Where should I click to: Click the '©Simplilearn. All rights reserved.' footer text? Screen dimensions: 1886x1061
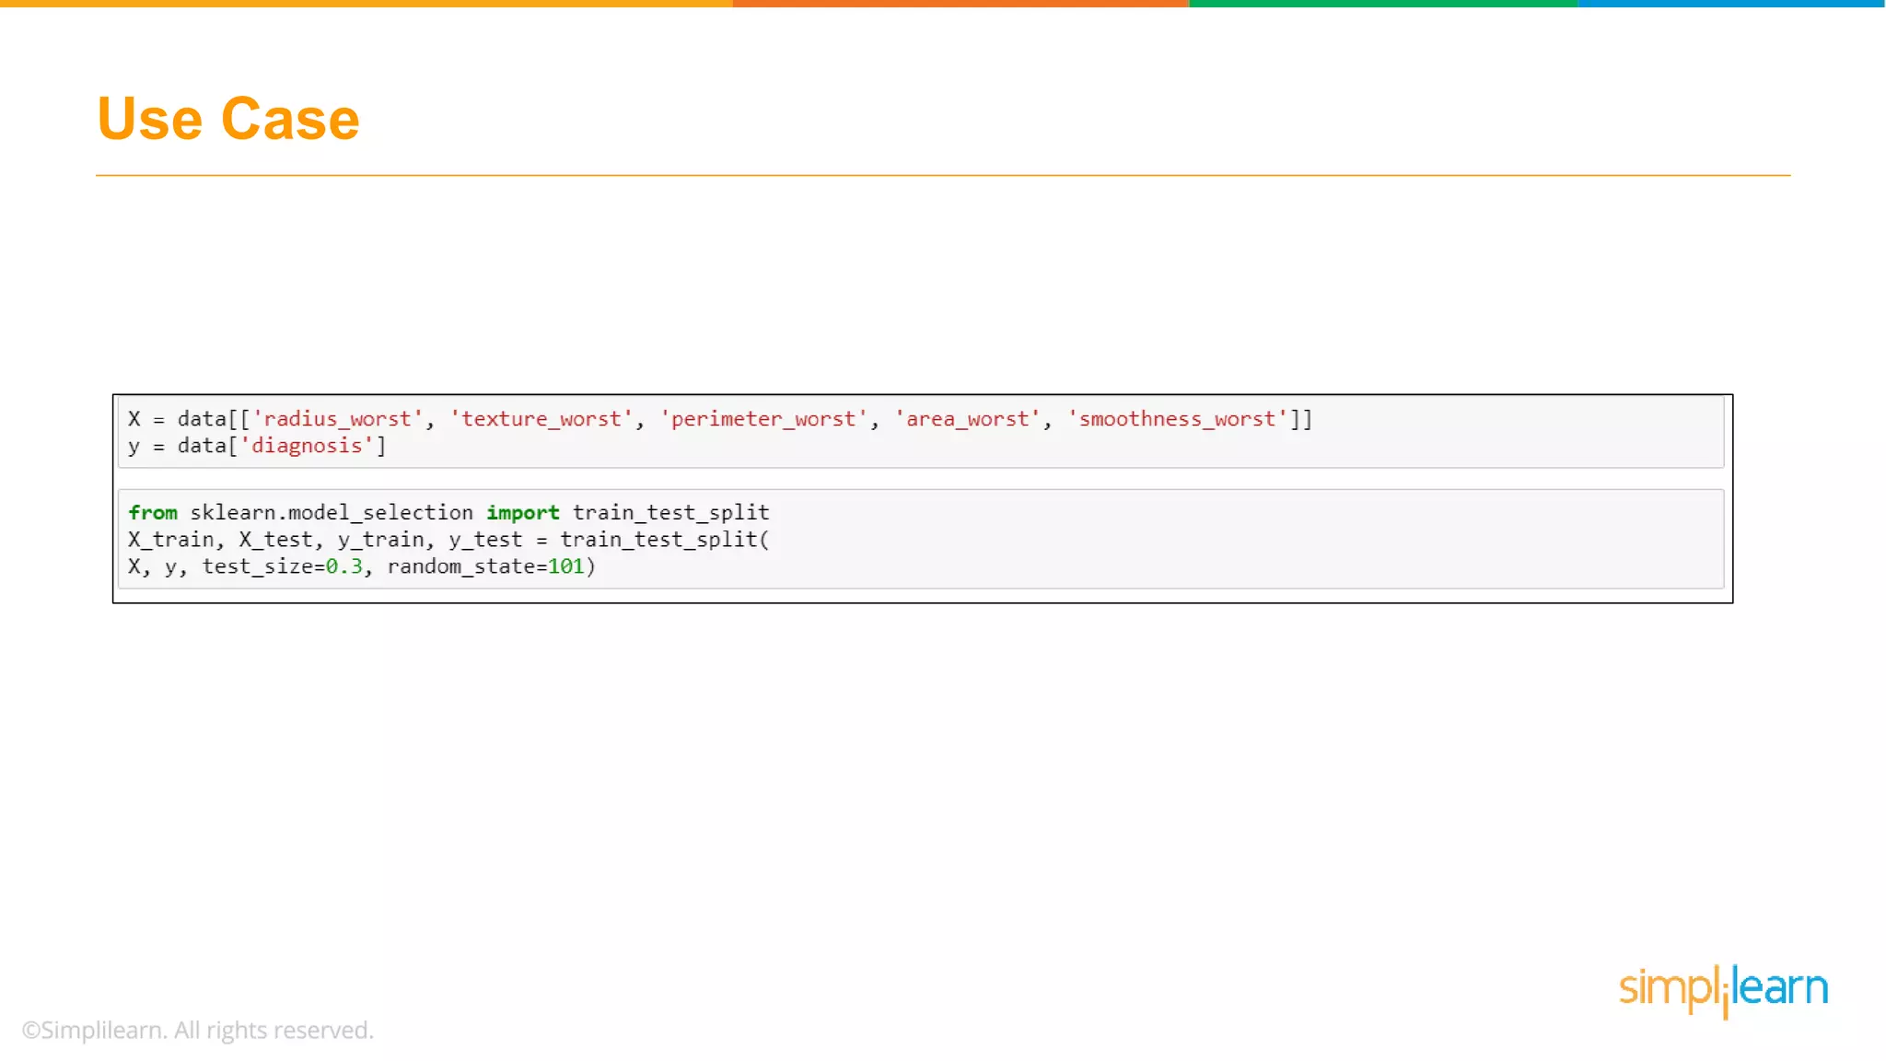click(198, 1030)
